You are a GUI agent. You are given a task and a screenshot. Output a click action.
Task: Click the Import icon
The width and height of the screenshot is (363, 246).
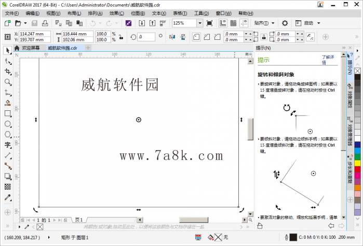point(142,23)
